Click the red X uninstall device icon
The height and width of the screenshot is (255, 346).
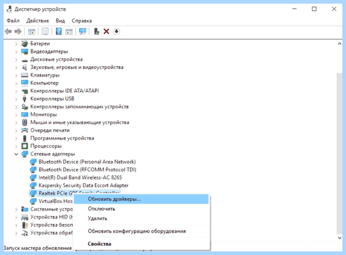106,31
